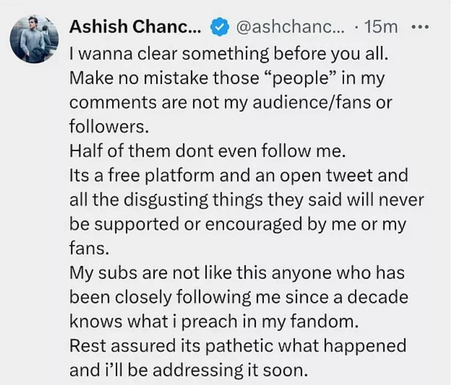Screen dimensions: 463x385
Task: Open Ashish's profile picture
Action: [x=34, y=38]
